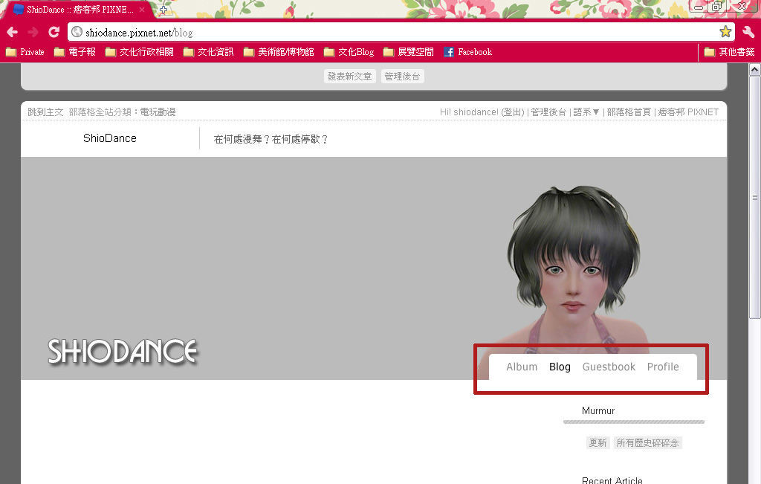Select the Blog navigation tab
Viewport: 761px width, 484px height.
(560, 367)
